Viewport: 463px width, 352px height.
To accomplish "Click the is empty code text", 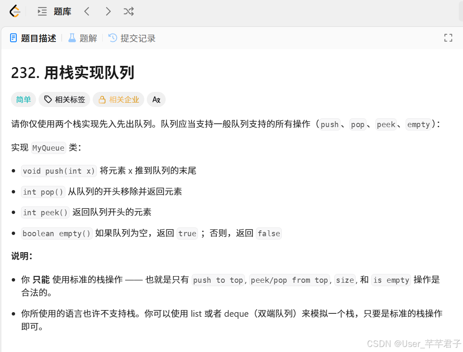I will (x=391, y=280).
